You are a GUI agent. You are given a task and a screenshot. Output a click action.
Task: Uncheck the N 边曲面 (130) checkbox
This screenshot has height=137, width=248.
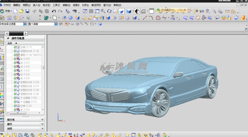tap(15, 98)
